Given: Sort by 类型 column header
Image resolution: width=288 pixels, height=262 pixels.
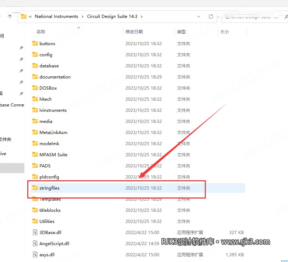Looking at the screenshot, I should (x=181, y=32).
